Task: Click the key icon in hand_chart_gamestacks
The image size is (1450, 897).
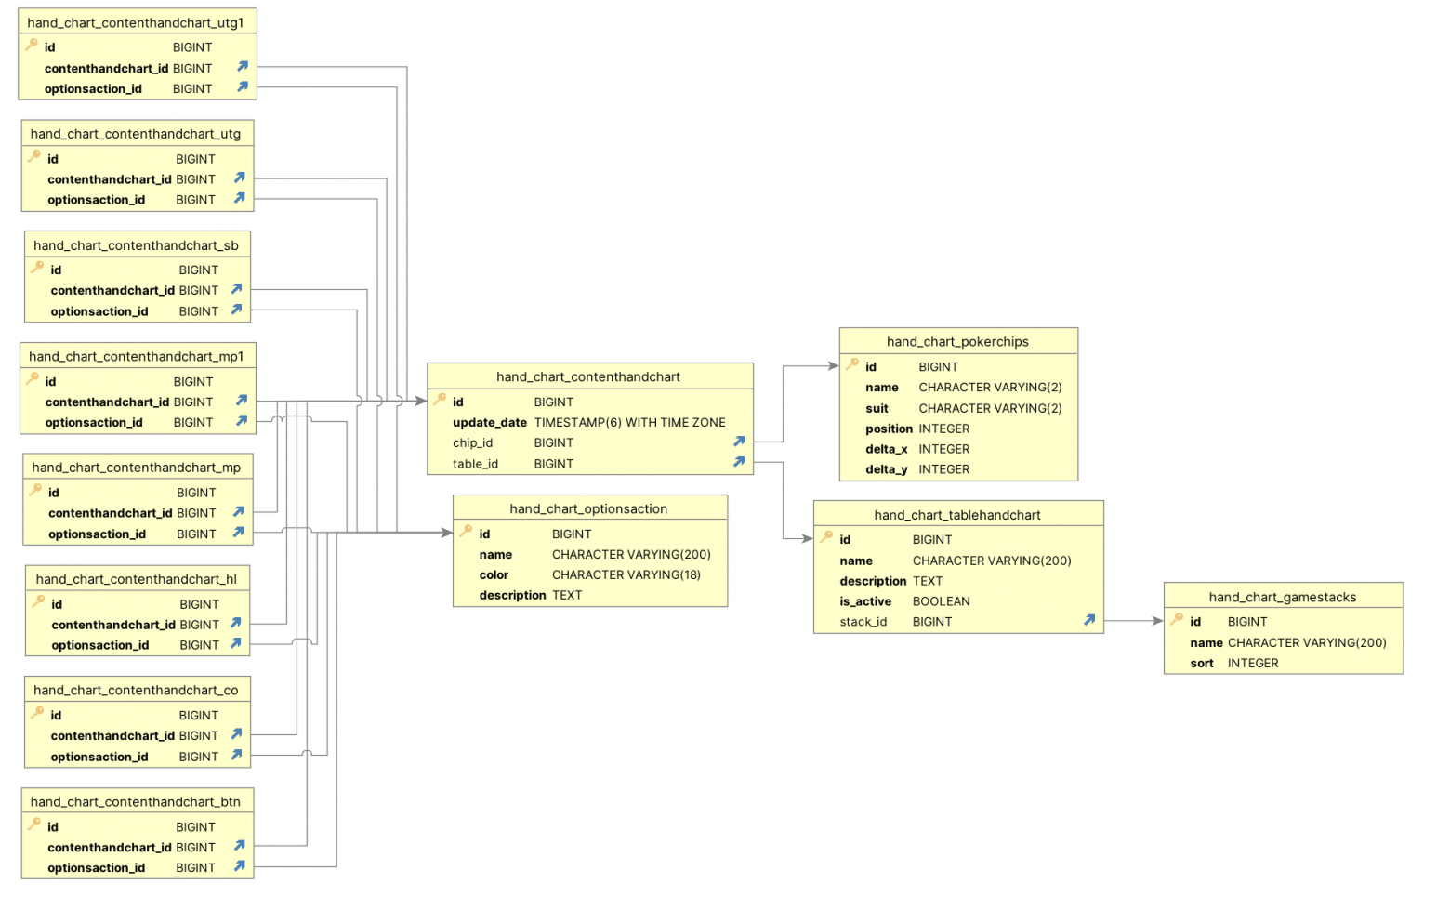Action: point(1177,619)
